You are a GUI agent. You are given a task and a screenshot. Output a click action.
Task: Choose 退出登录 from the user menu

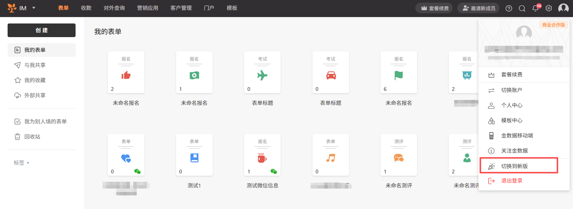511,181
